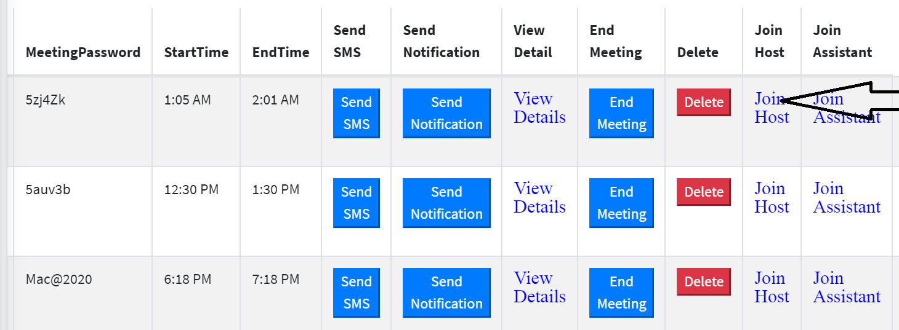Join as Host for the 5zj4Zk meeting
This screenshot has height=330, width=899.
[x=771, y=108]
